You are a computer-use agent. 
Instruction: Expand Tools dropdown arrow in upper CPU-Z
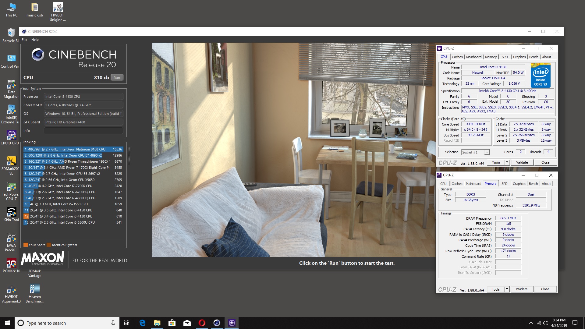[x=507, y=163]
